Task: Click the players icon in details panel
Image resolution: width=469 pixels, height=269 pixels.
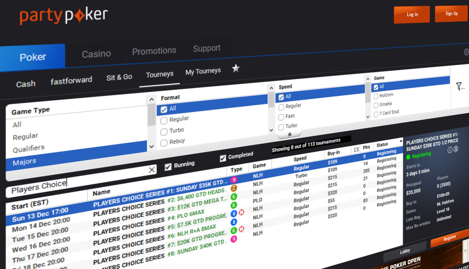Action: 456,149
